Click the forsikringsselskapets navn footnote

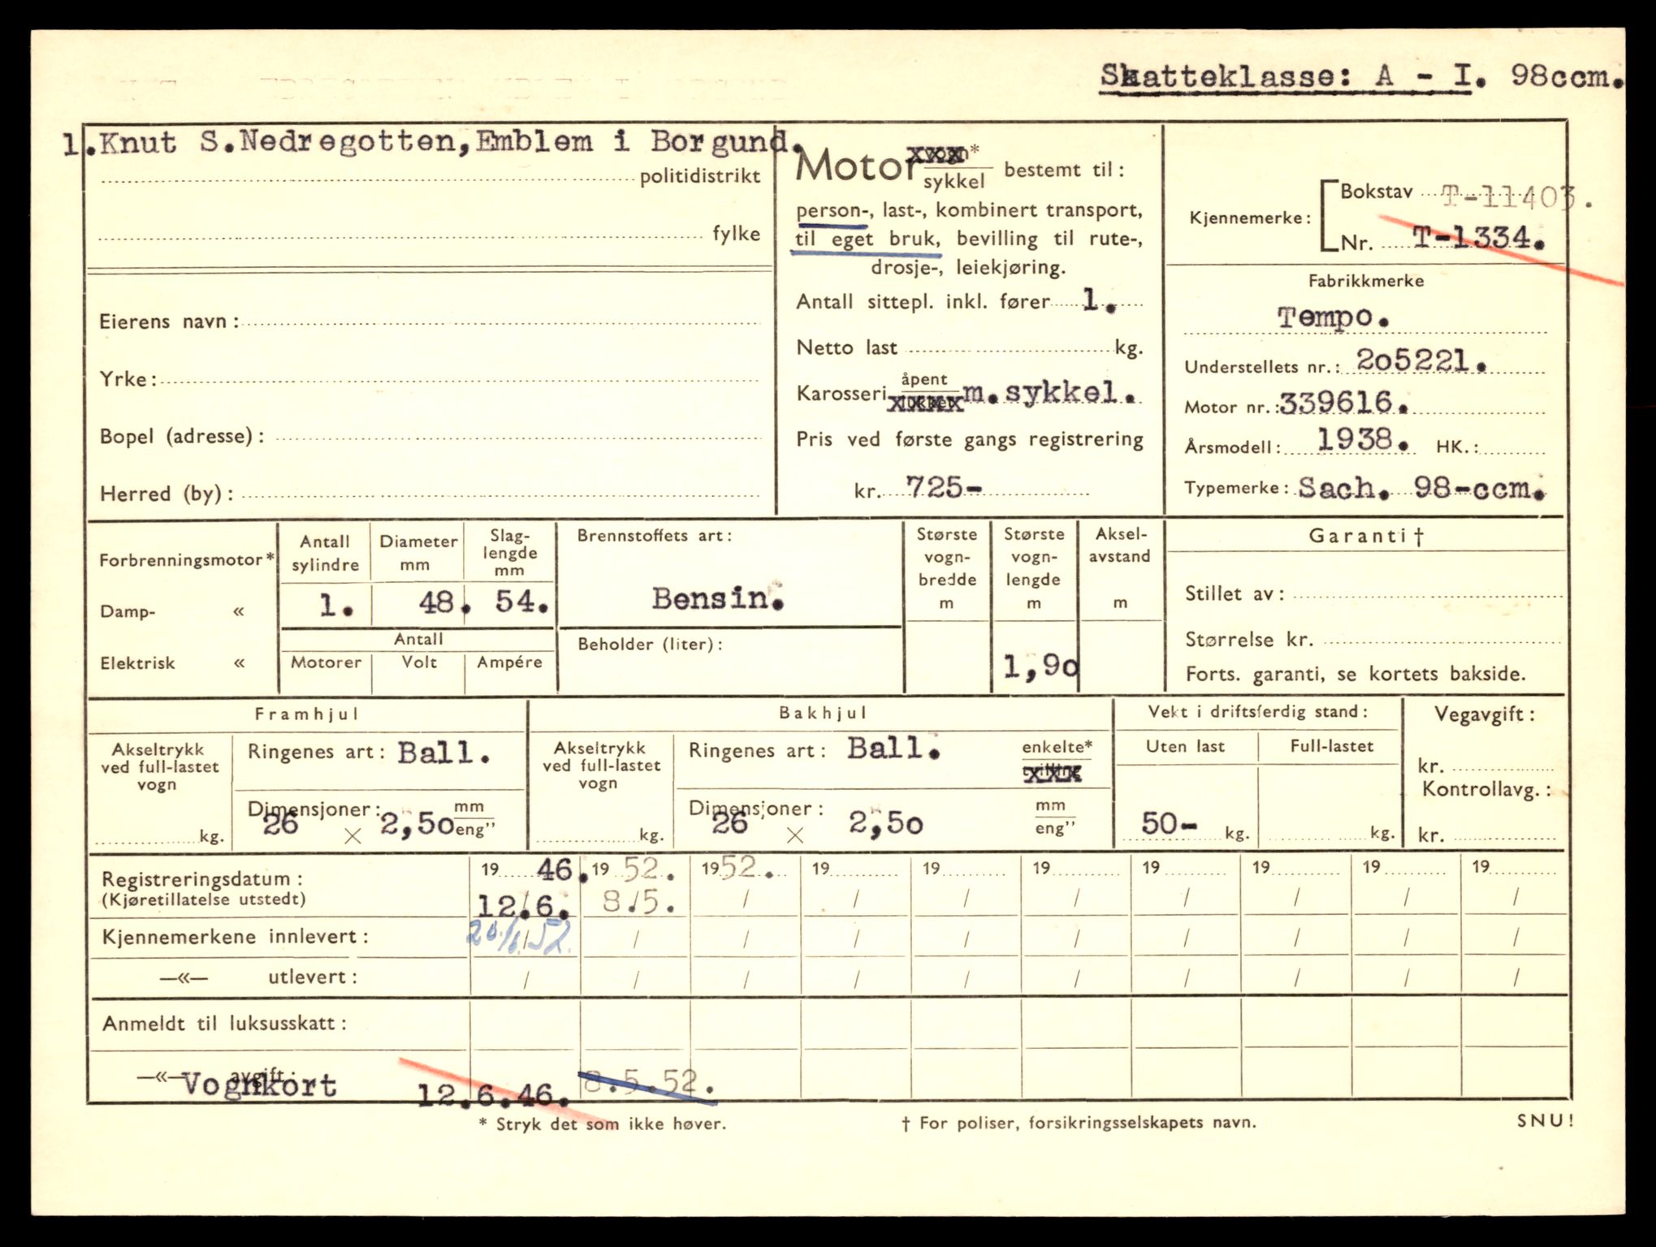point(1079,1123)
